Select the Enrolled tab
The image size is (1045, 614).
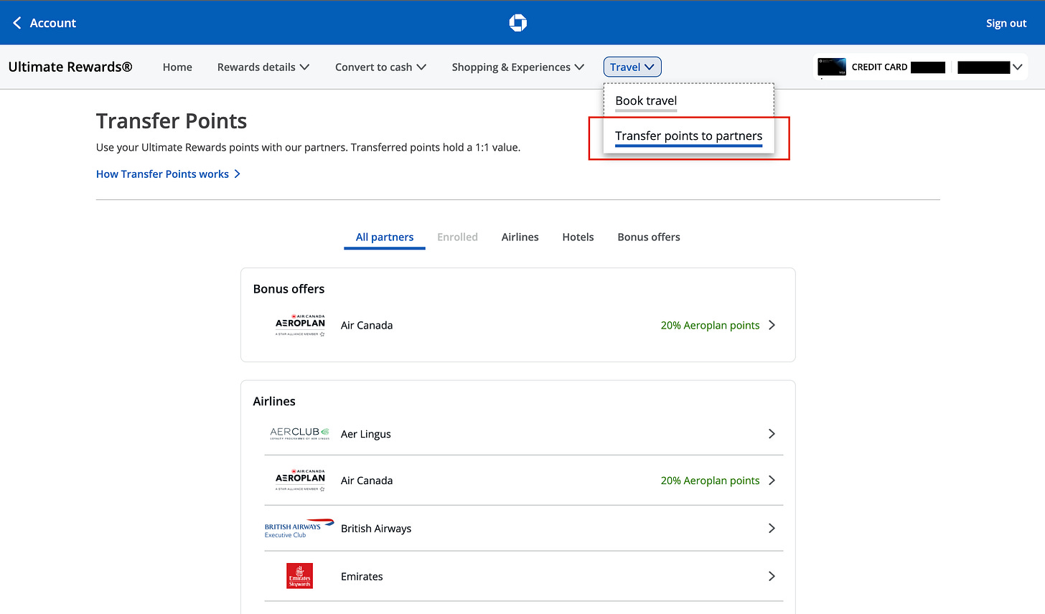[x=457, y=237]
